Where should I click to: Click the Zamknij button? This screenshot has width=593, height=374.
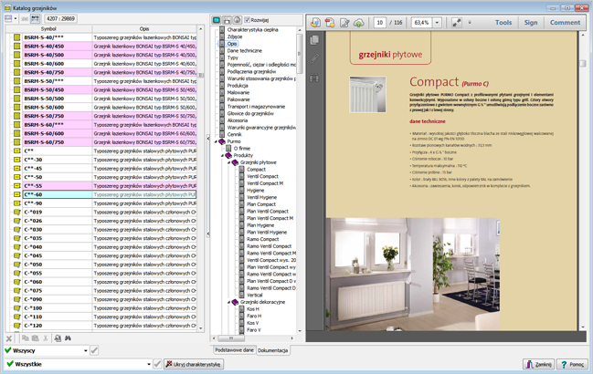click(x=538, y=364)
